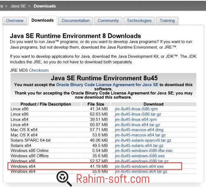Screen dimensions: 206x187
Task: Download jre-8u45-windows-i586-iftw.exe online installer
Action: [144, 150]
